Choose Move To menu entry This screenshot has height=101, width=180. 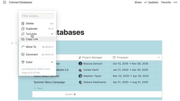point(37,47)
